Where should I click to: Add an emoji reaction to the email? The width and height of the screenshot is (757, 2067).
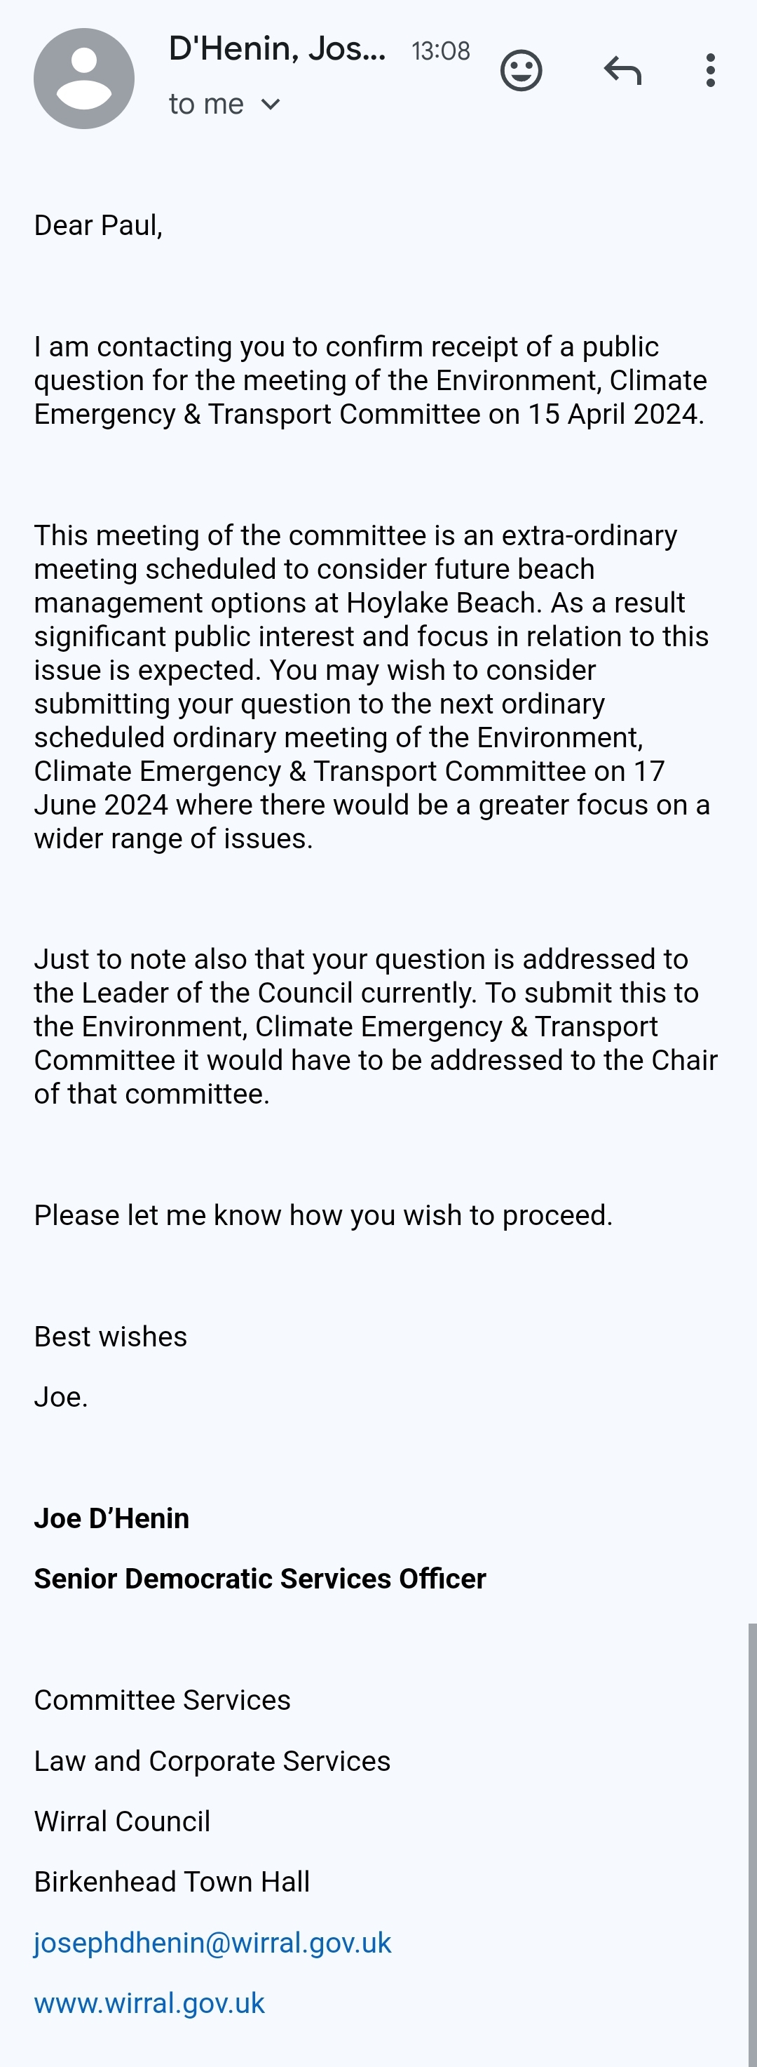[521, 71]
